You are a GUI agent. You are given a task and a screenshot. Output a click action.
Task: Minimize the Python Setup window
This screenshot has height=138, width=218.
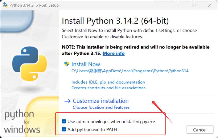pos(179,5)
